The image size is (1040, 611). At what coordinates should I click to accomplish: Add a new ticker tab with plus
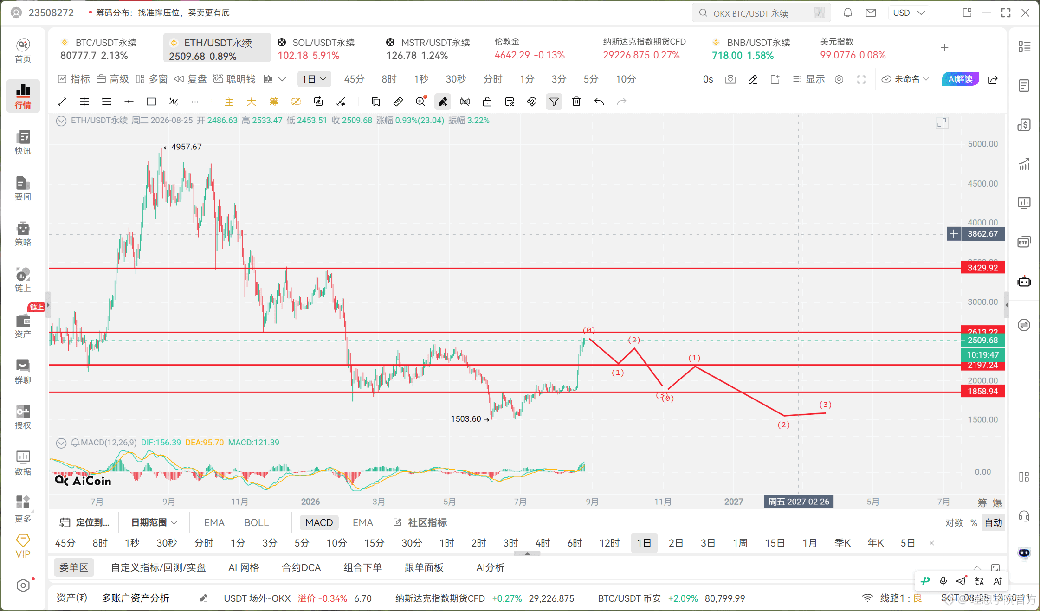coord(944,48)
